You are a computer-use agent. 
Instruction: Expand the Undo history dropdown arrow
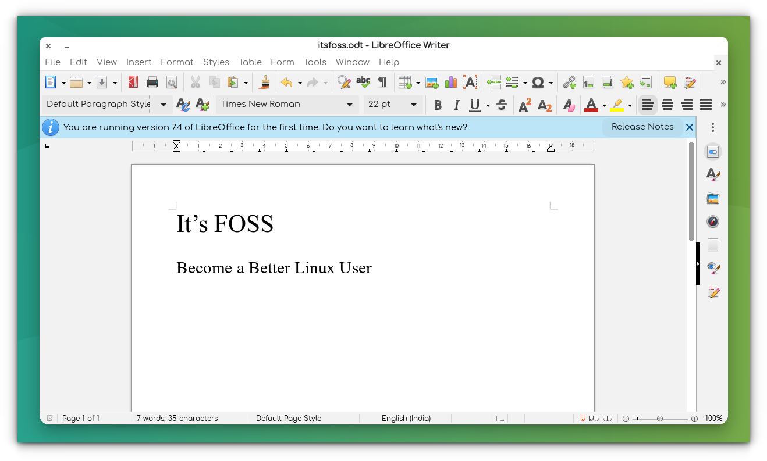tap(300, 83)
